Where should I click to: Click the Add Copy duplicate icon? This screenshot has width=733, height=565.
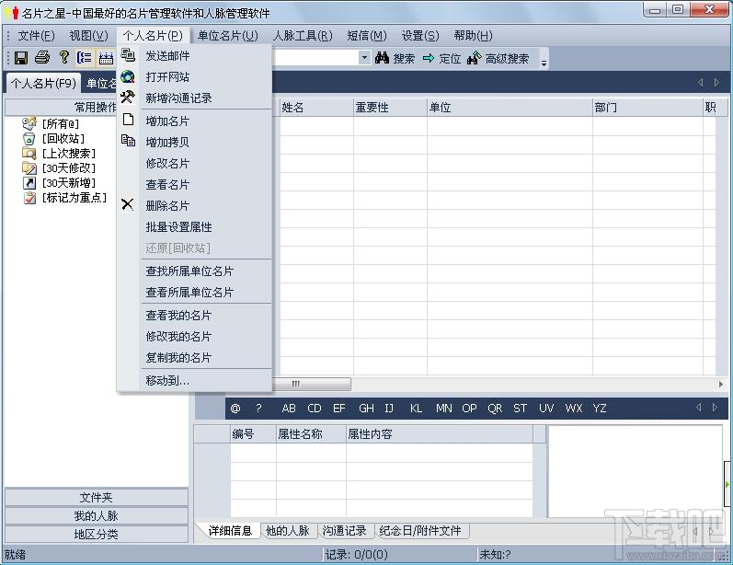[x=128, y=141]
